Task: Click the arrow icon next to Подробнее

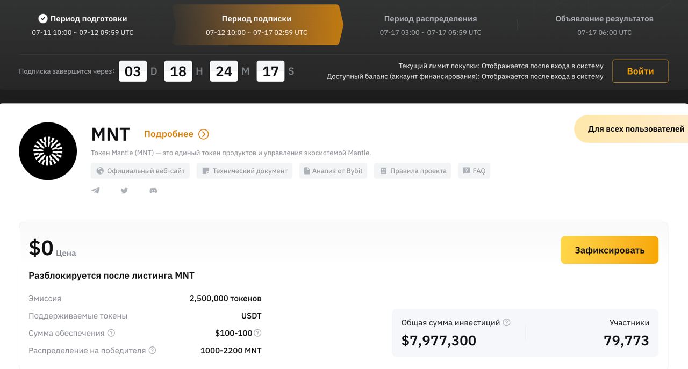Action: [x=204, y=134]
